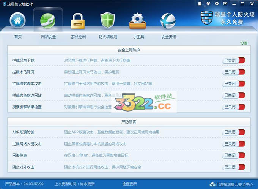This screenshot has height=189, width=258.
Task: Maximize the firewall window
Action: (242, 4)
